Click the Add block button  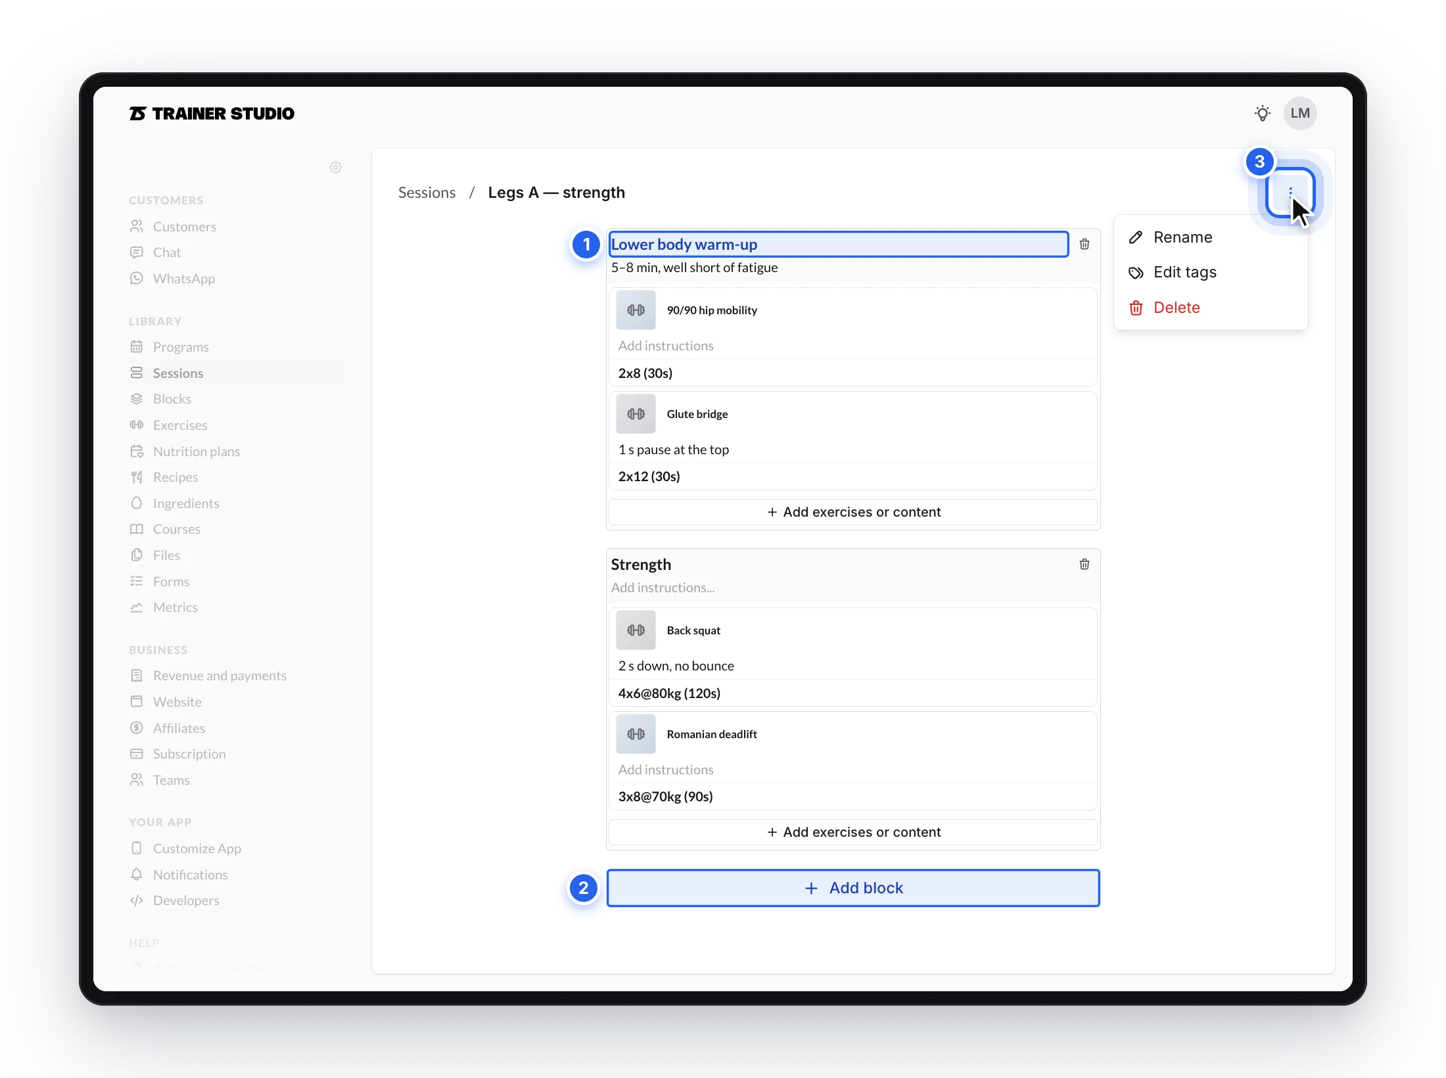(x=853, y=888)
